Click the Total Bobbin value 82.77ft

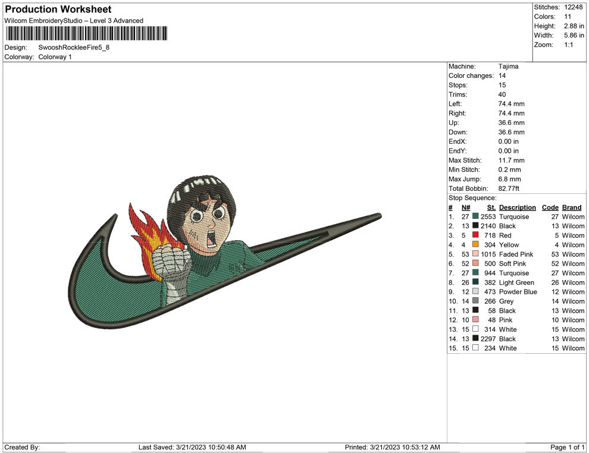pos(509,188)
